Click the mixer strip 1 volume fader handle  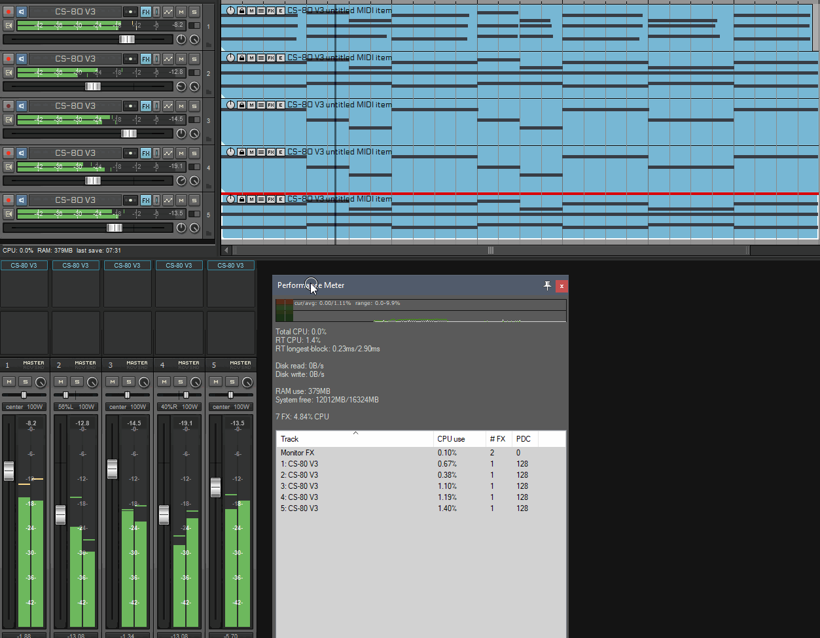[9, 471]
